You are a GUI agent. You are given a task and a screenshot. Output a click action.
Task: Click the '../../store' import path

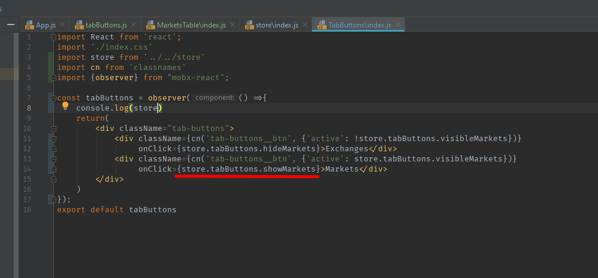point(175,57)
